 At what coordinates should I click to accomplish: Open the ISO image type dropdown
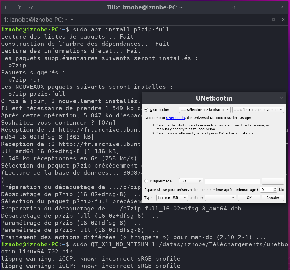click(191, 181)
